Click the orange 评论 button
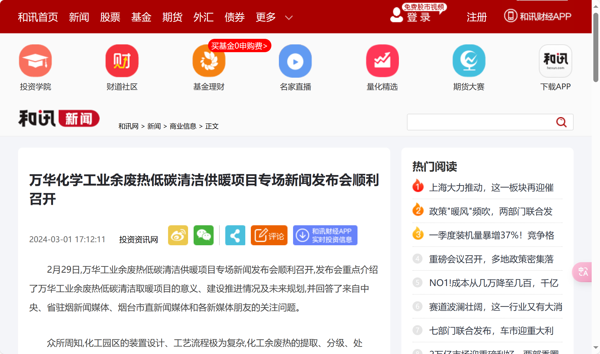This screenshot has height=354, width=600. [x=269, y=235]
